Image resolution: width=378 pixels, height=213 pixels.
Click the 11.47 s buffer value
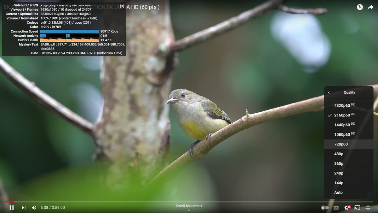pos(106,40)
